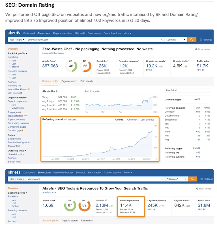The width and height of the screenshot is (217, 226).
Task: Open Content explorer in bottom navigation
Action: 113,172
